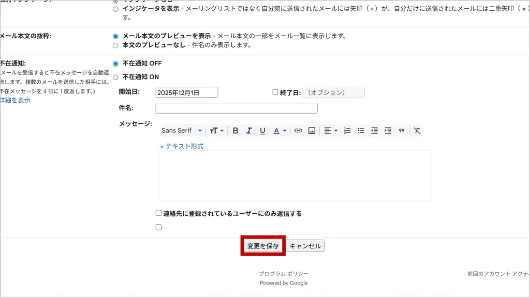
Task: Click the 件名 subject input field
Action: click(x=236, y=108)
